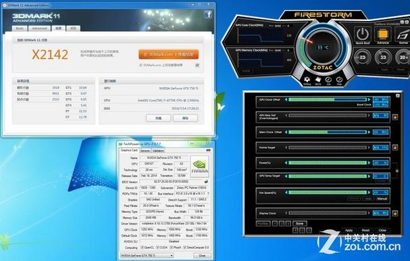Increase Fan Speed(%) with right arrow
The height and width of the screenshot is (261, 410).
click(369, 193)
